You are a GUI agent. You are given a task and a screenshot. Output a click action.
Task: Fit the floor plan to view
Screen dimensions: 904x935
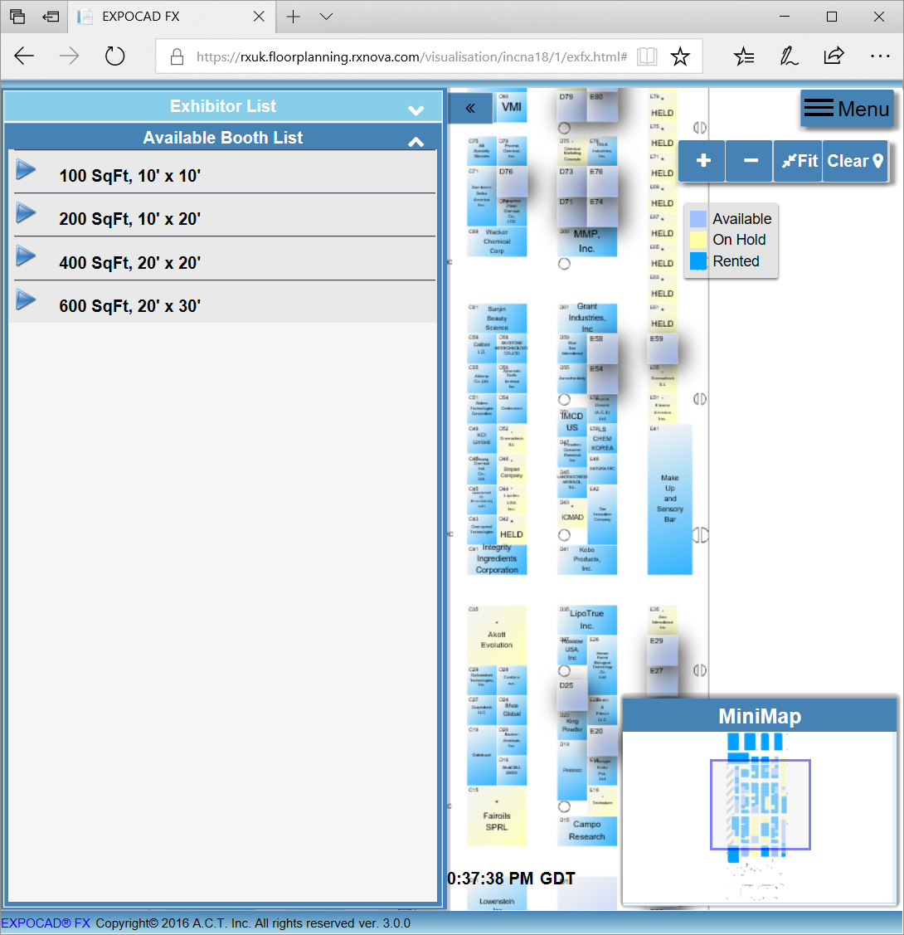click(799, 161)
